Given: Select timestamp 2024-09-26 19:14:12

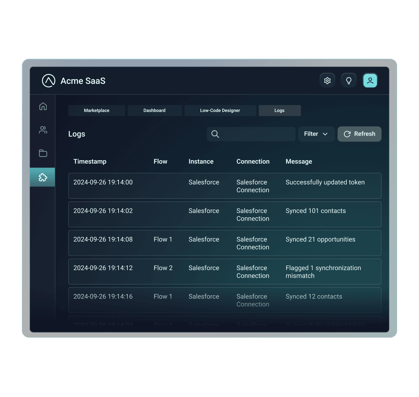Looking at the screenshot, I should click(103, 268).
